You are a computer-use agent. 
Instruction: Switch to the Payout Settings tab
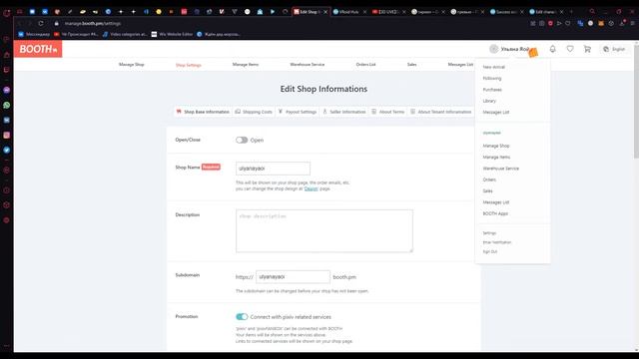click(298, 112)
